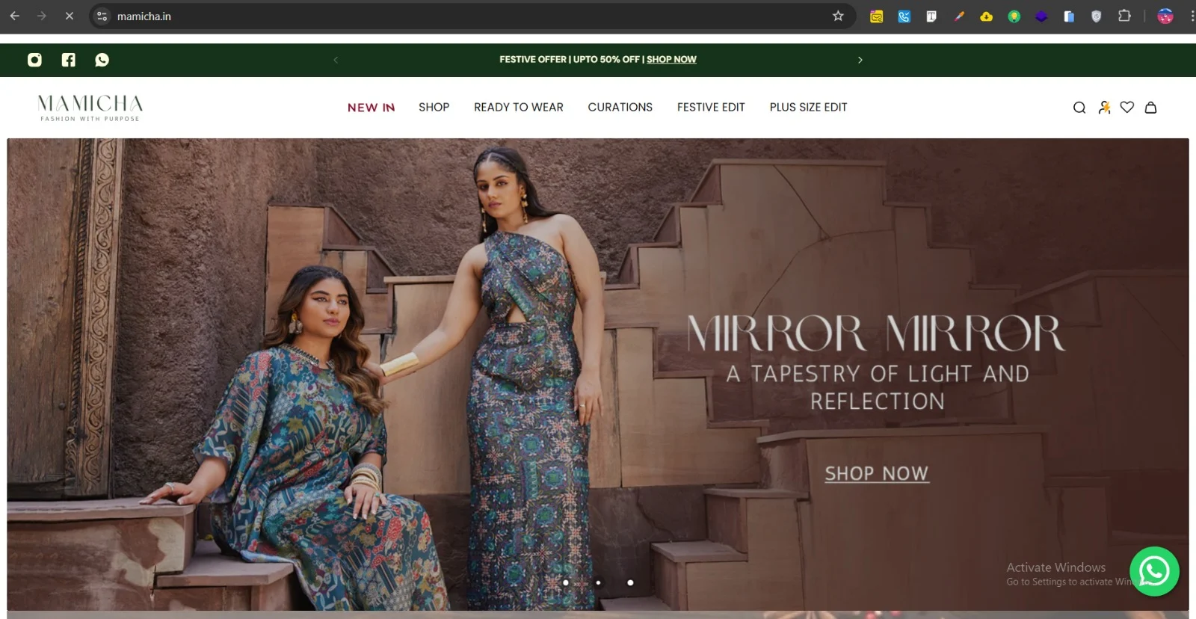Go back in browser history

15,16
